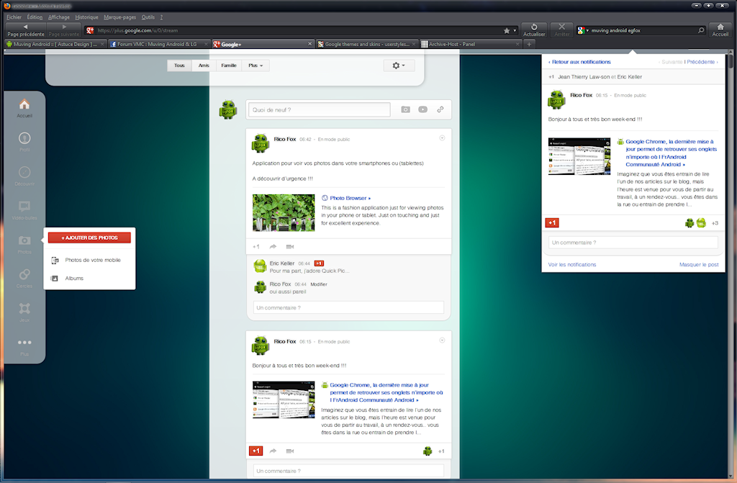Switch to the Forum VMC Facebook tab
The image size is (737, 483).
point(159,44)
